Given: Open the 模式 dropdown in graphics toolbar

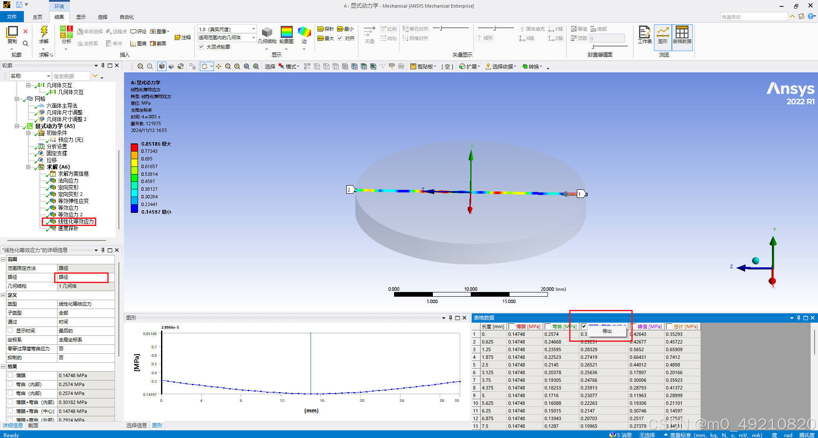Looking at the screenshot, I should click(x=289, y=66).
